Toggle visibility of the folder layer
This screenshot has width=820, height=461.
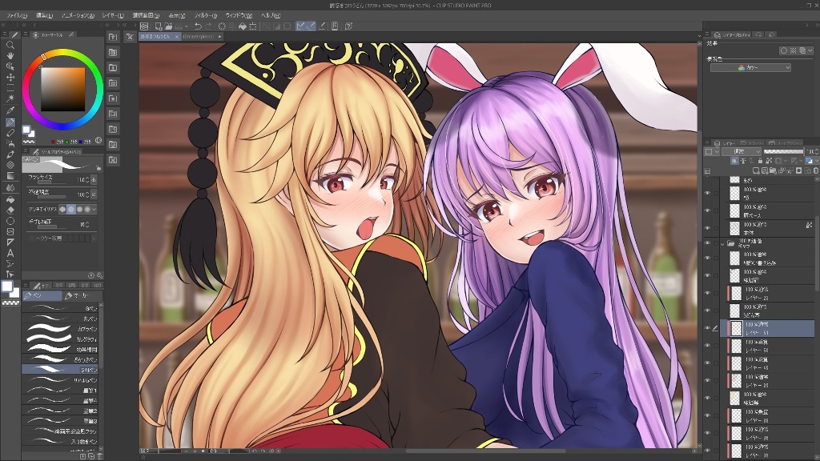click(708, 243)
